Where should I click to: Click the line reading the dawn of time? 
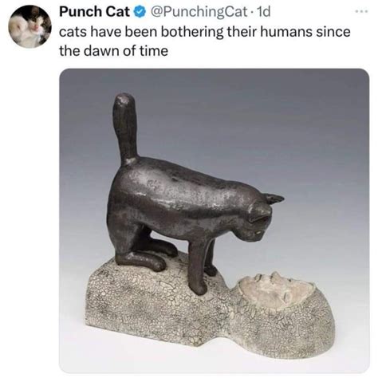pos(113,50)
